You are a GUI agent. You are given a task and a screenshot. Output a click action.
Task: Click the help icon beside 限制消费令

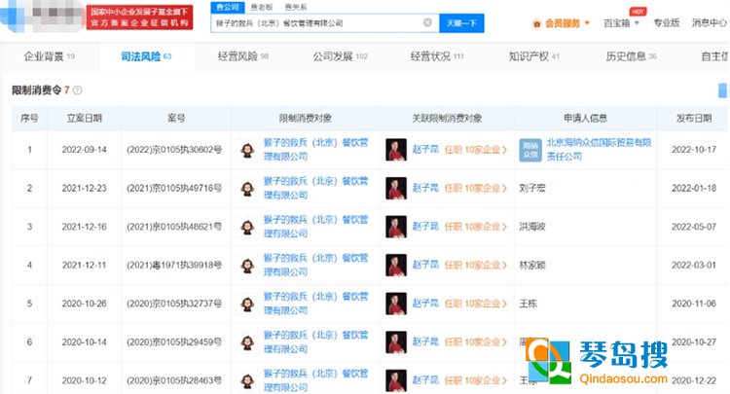[x=77, y=90]
